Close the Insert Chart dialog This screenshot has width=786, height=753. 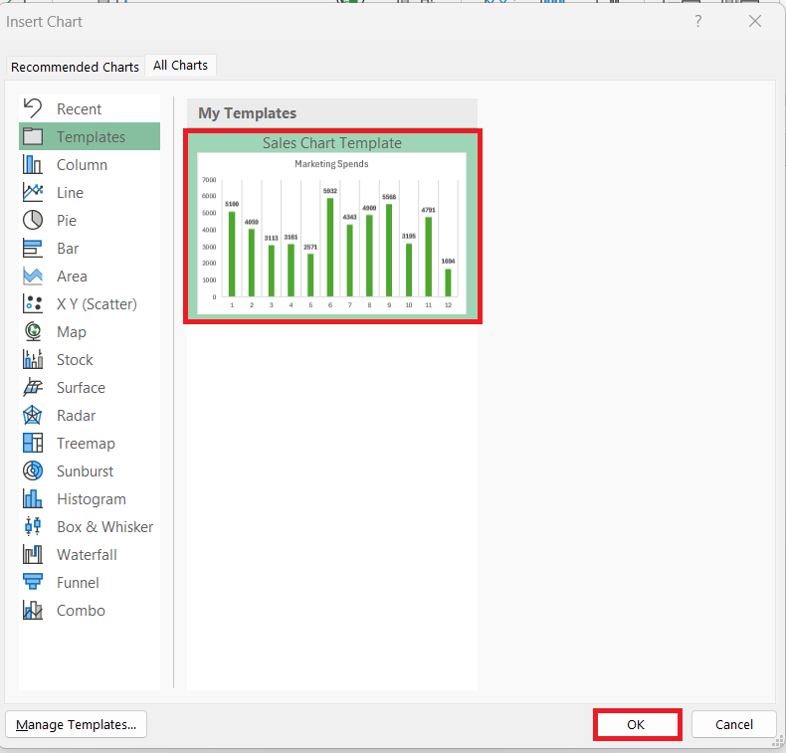click(x=755, y=21)
